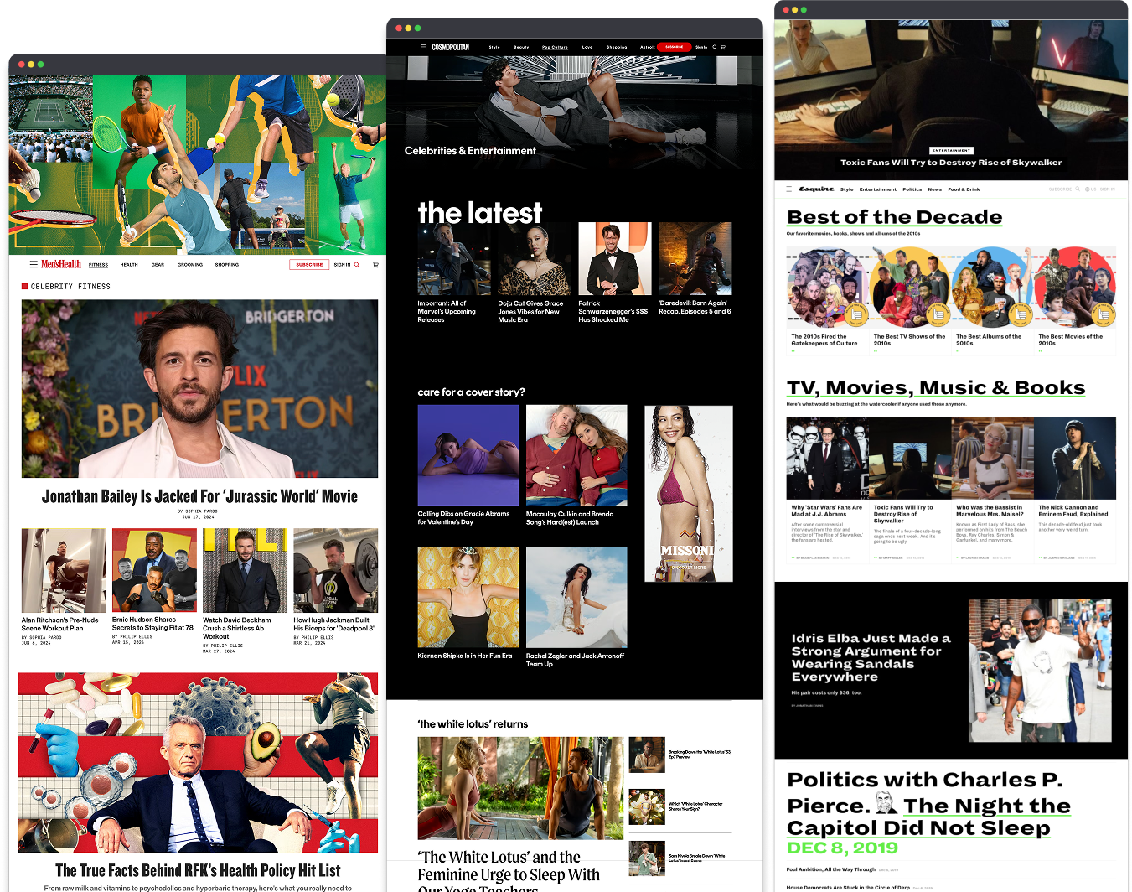Click Sign In on Men's Health
Viewport: 1132px width, 892px height.
[342, 265]
